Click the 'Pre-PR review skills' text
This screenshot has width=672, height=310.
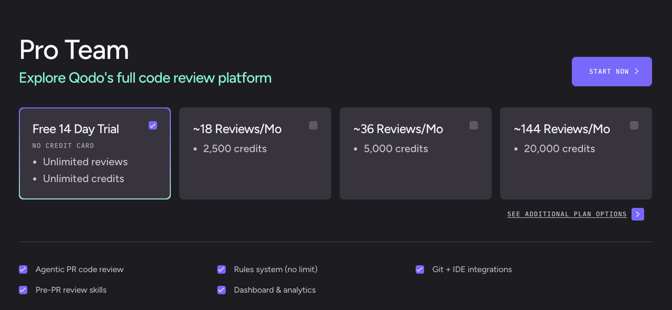click(71, 290)
